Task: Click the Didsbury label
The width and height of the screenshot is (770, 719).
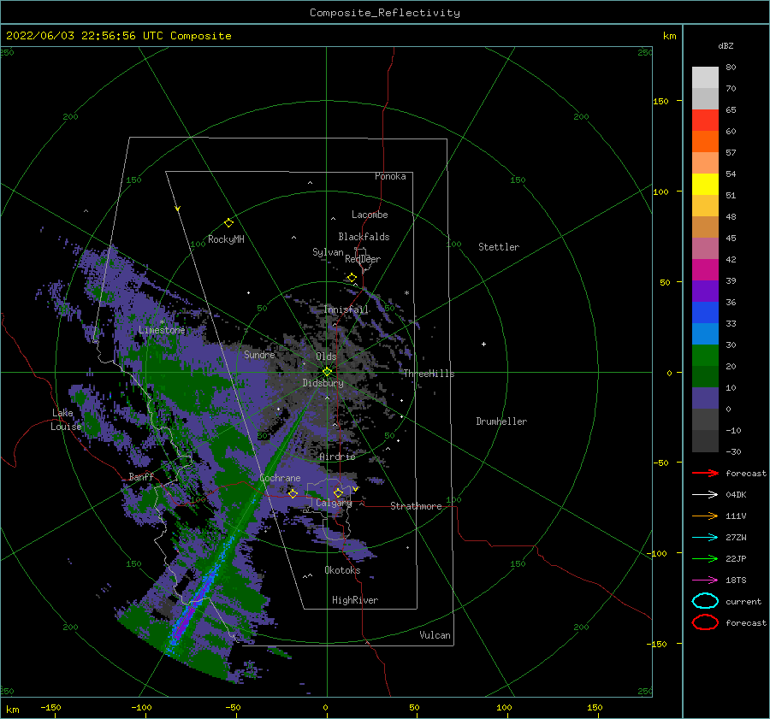Action: tap(323, 383)
